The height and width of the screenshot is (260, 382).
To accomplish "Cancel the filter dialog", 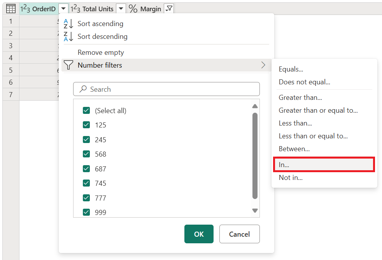I will [x=239, y=234].
